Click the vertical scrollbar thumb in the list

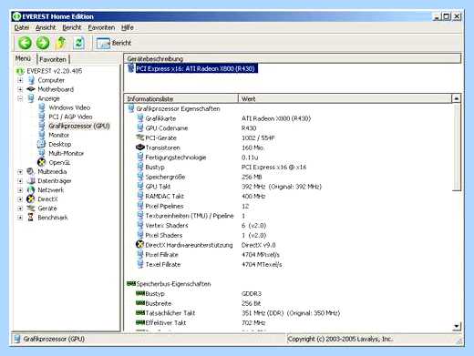[x=457, y=147]
